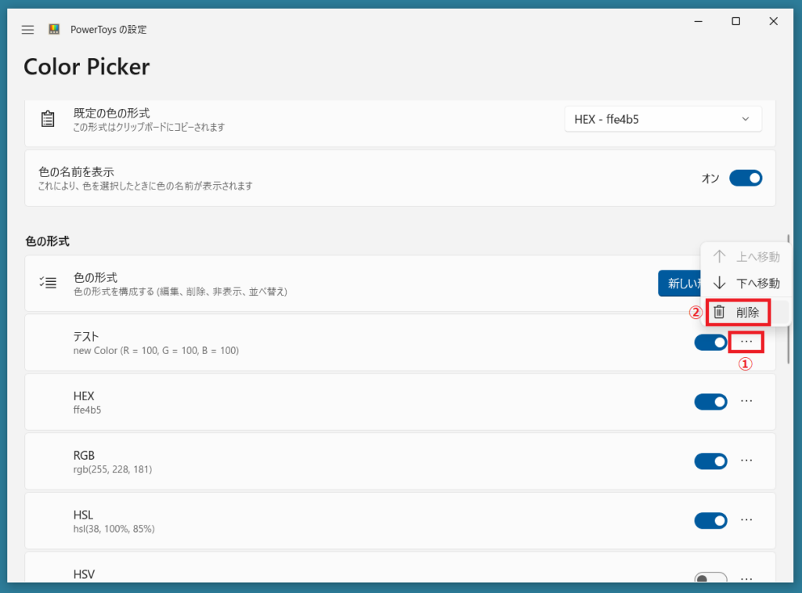Click the 色の名前を表示 setting label

(76, 172)
